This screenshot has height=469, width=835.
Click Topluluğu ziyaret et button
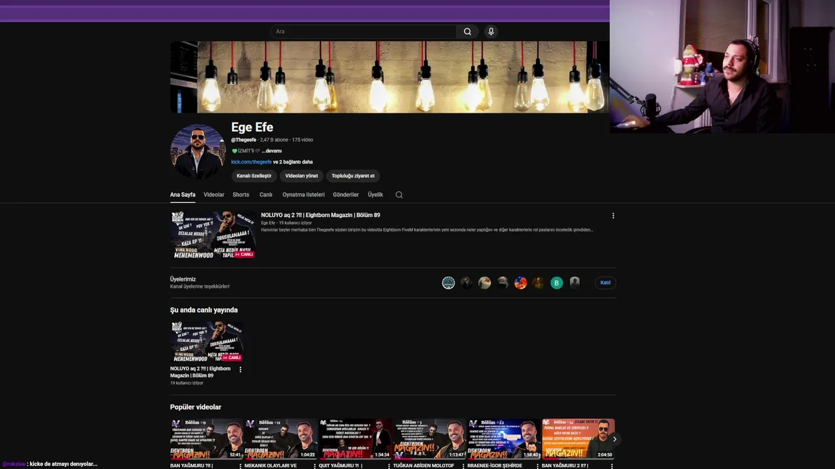[x=353, y=176]
